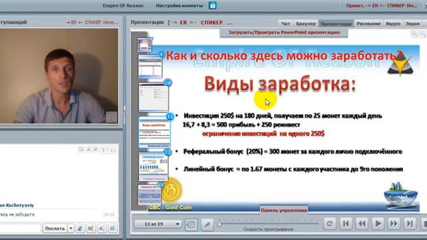
Task: Click the speaker webcam video
Action: [59, 76]
